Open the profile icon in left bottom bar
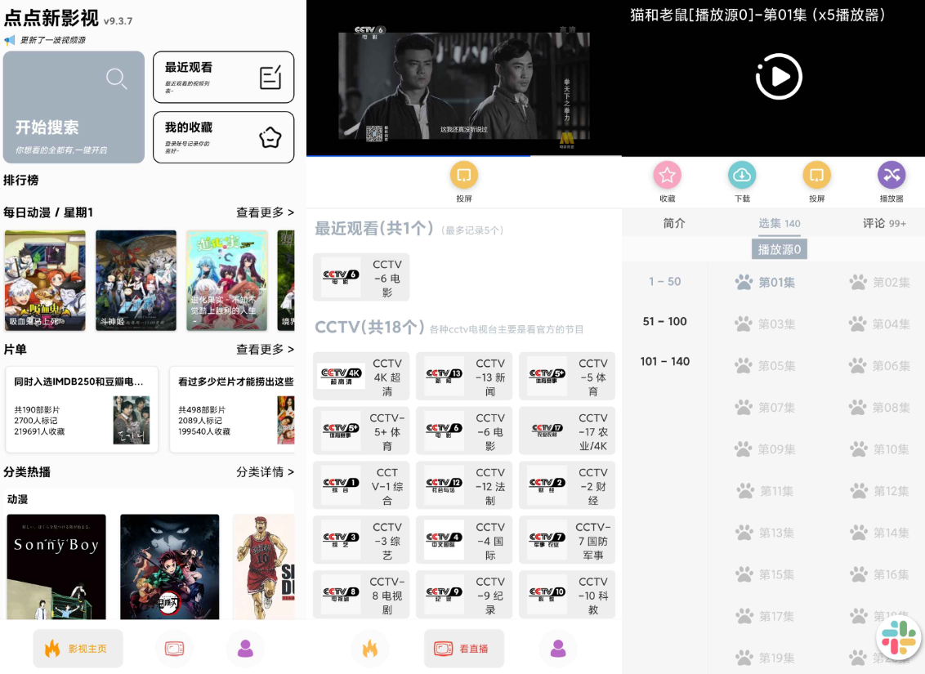This screenshot has height=674, width=925. tap(245, 649)
